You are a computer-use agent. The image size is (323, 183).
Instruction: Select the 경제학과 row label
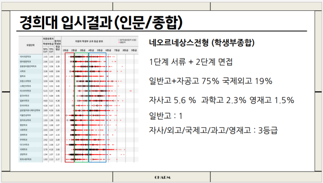coord(24,135)
